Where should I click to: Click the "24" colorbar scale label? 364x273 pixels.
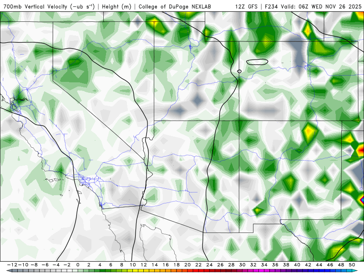click(x=209, y=265)
